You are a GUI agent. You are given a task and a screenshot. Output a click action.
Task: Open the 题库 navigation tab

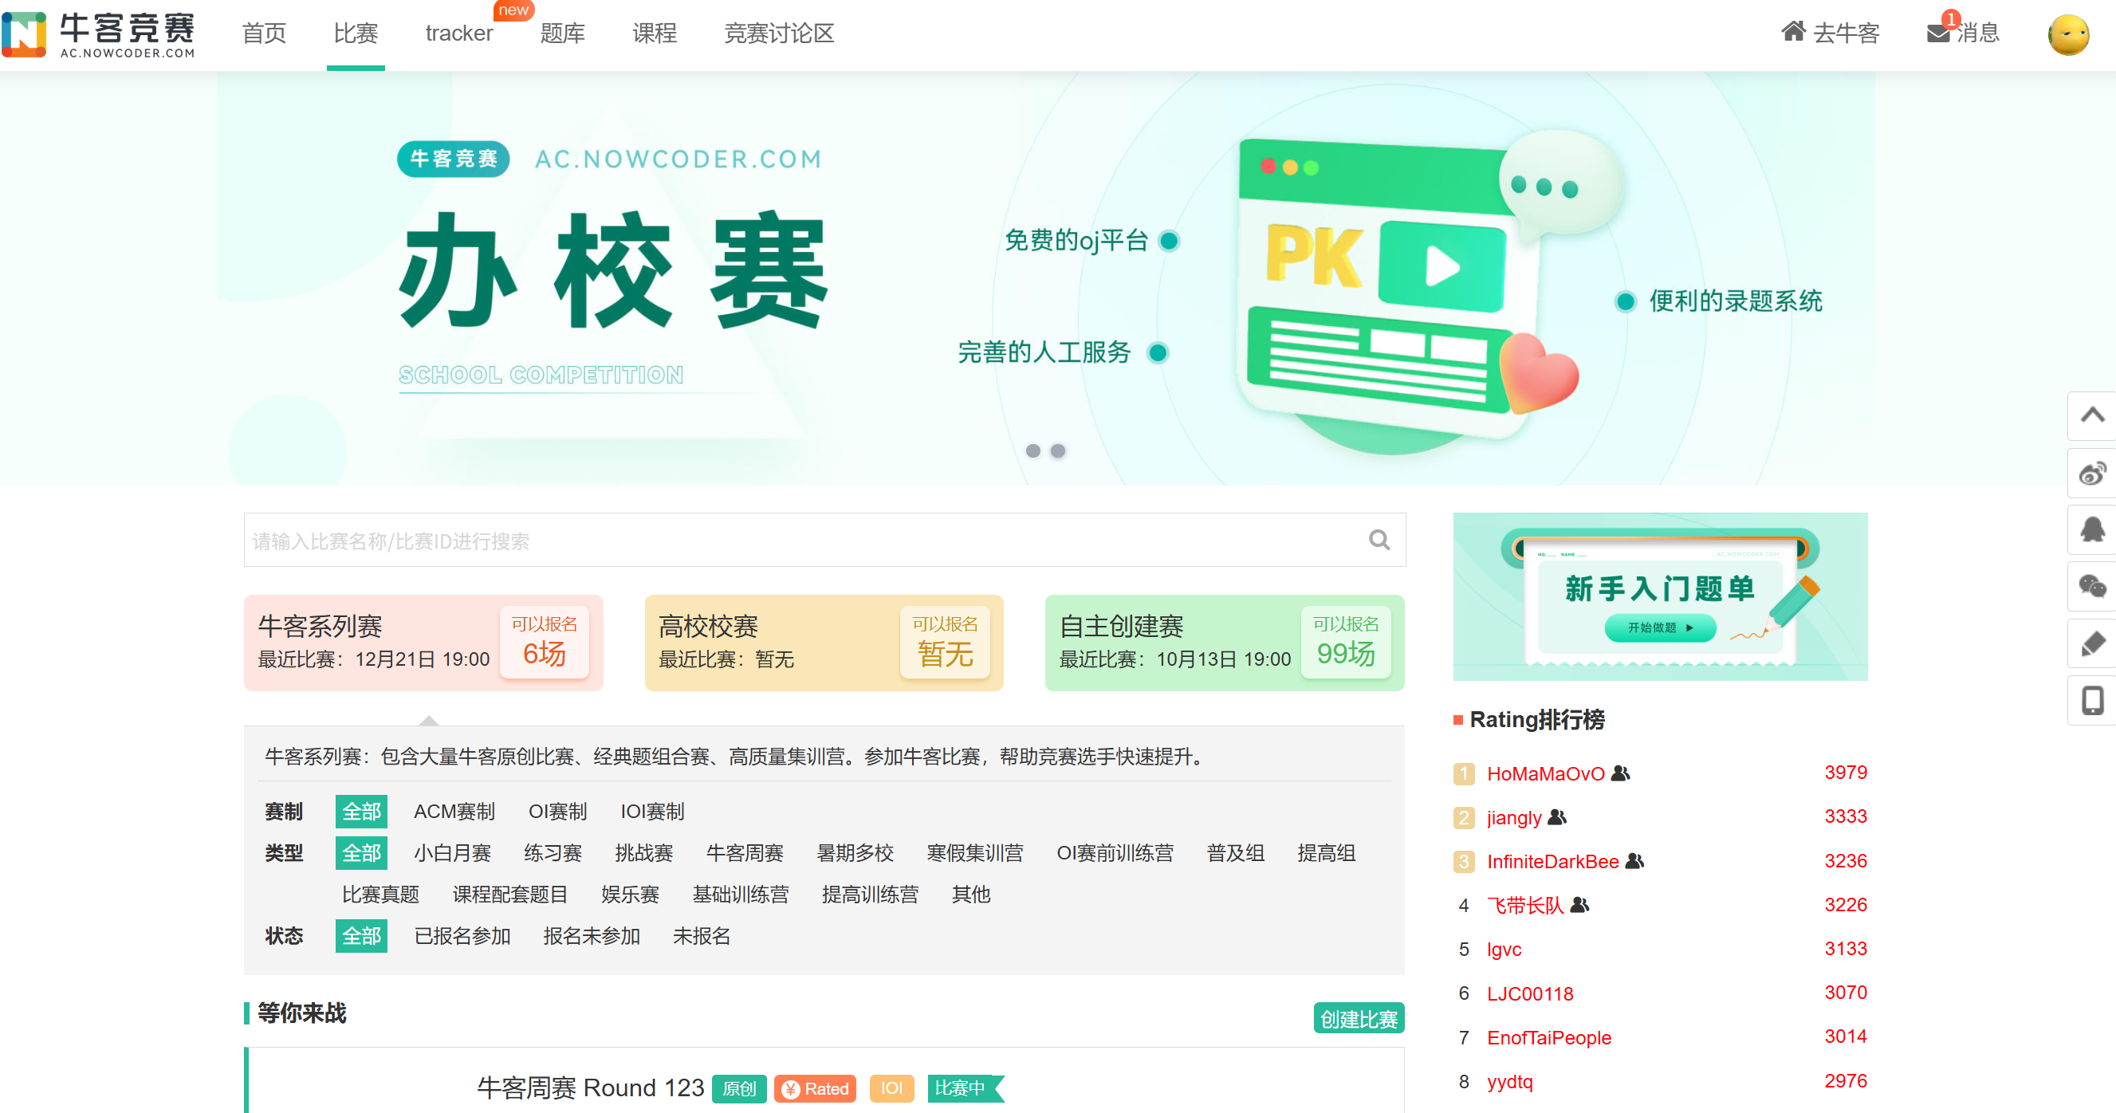tap(562, 33)
